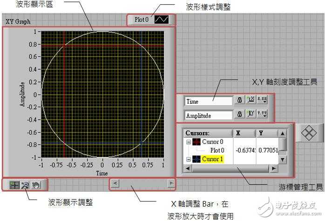The width and height of the screenshot is (325, 221).
Task: Open Y axis format menu y.yy
Action: (262, 114)
